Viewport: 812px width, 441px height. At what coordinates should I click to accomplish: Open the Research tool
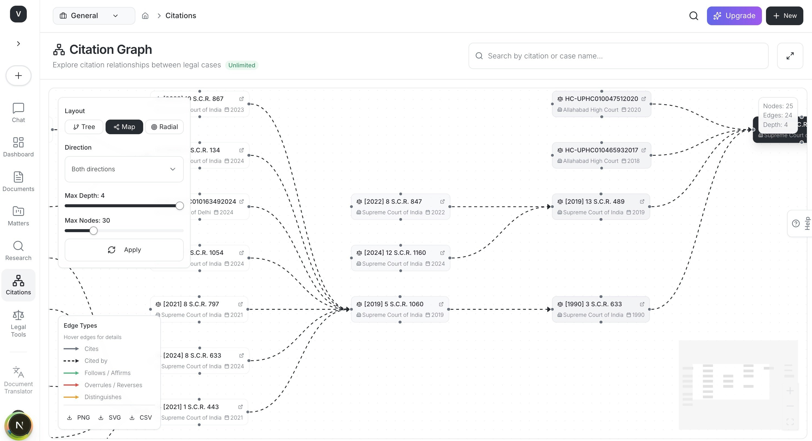18,251
